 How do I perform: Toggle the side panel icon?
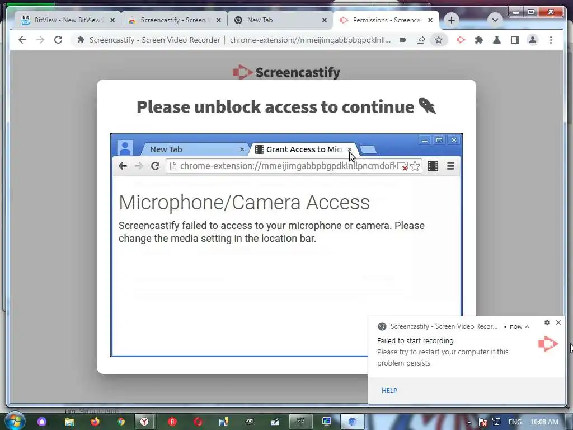pyautogui.click(x=515, y=40)
